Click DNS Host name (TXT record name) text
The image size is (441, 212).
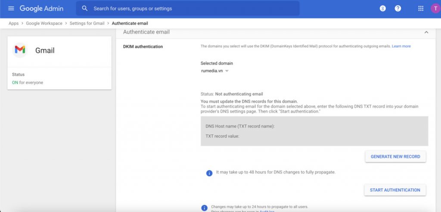[x=240, y=126]
